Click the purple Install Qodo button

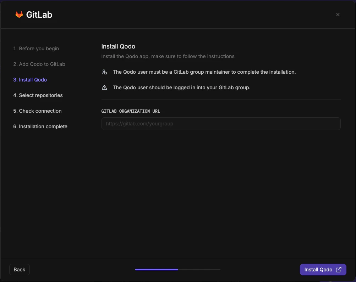(x=323, y=270)
